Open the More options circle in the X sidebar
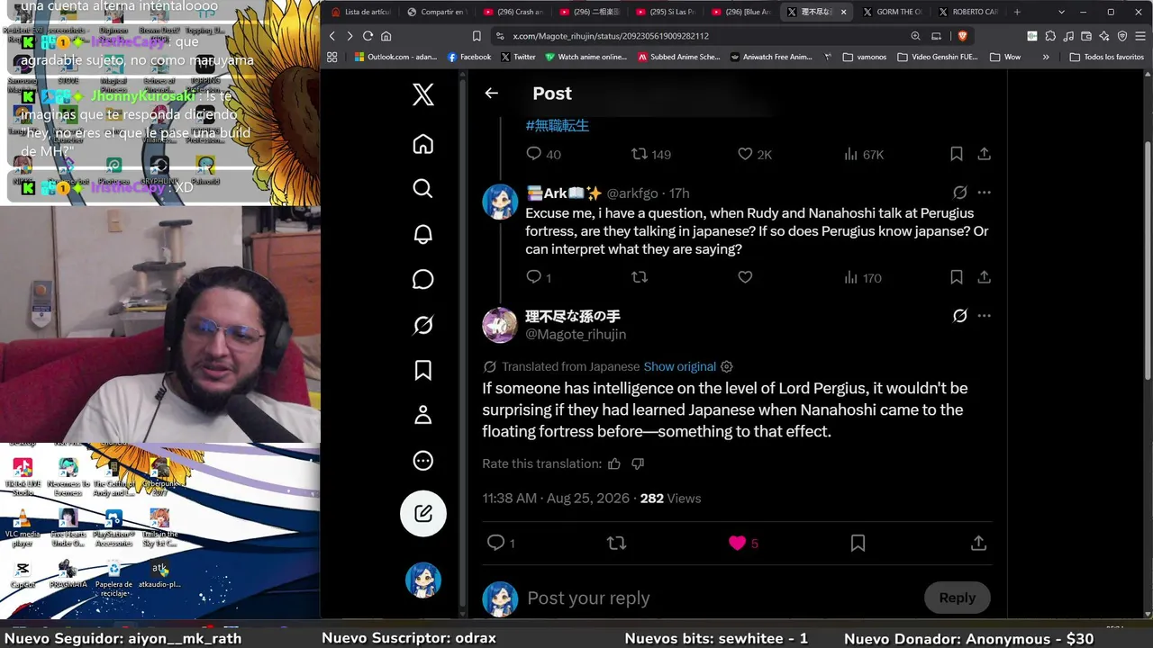Screen dimensions: 1153x648 click(422, 461)
